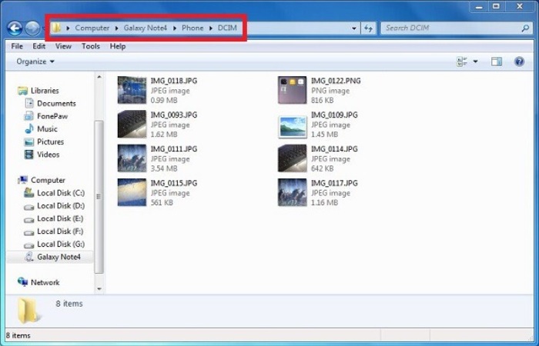Viewport: 539px width, 346px height.
Task: Expand the arrow after Computer in breadcrumb
Action: (x=117, y=28)
